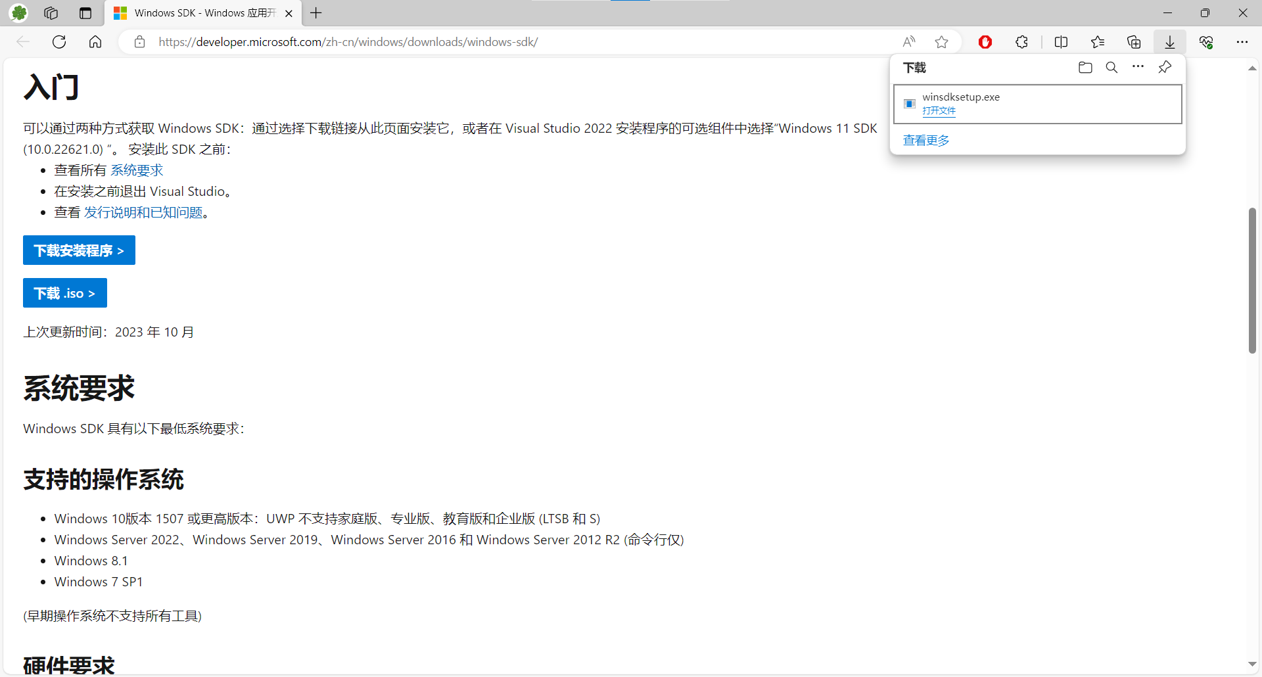The width and height of the screenshot is (1262, 677).
Task: Click the 下载 .iso button
Action: click(65, 293)
